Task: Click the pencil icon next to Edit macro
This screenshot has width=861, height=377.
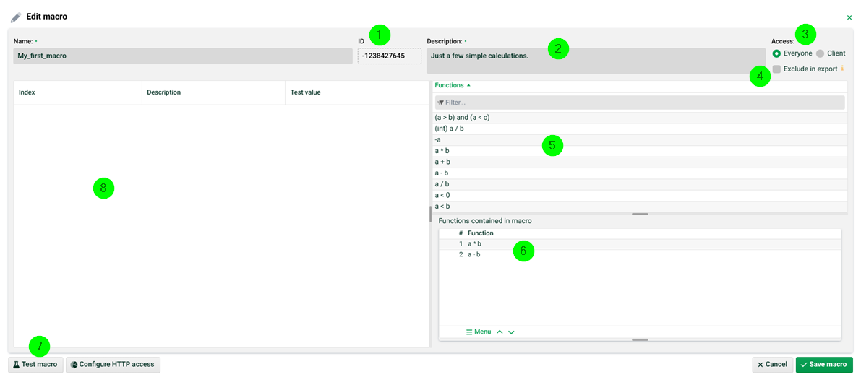Action: 15,17
